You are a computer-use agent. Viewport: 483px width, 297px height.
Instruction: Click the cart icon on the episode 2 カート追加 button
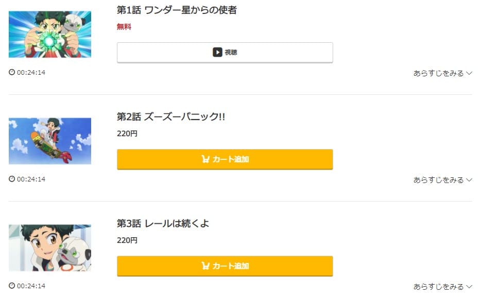[205, 159]
